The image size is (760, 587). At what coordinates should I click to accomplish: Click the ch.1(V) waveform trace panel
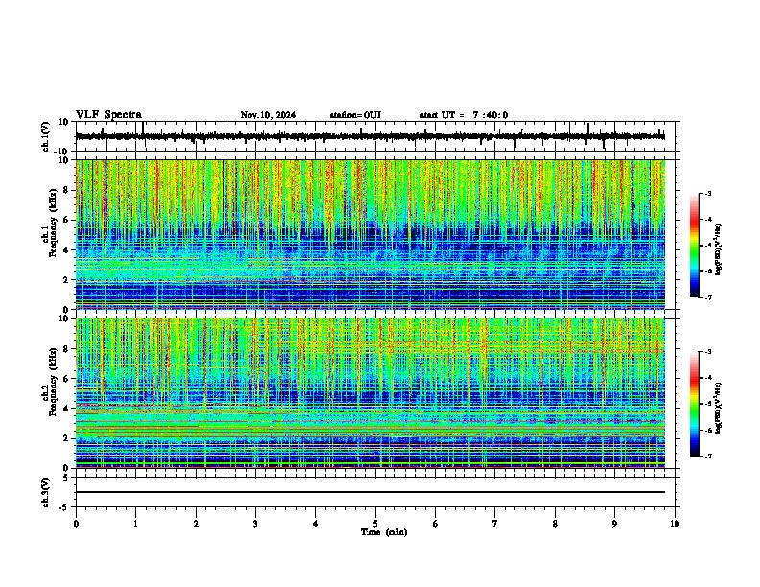[377, 136]
